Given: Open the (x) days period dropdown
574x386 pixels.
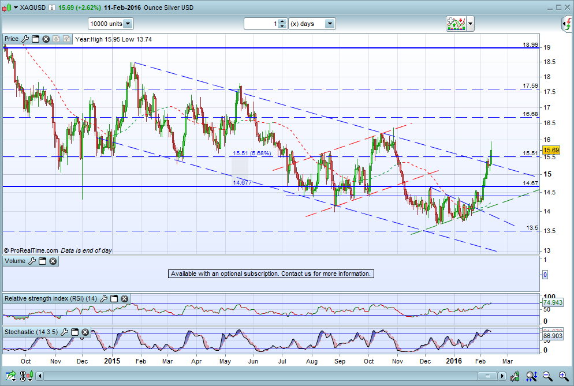Looking at the screenshot, I should click(312, 24).
